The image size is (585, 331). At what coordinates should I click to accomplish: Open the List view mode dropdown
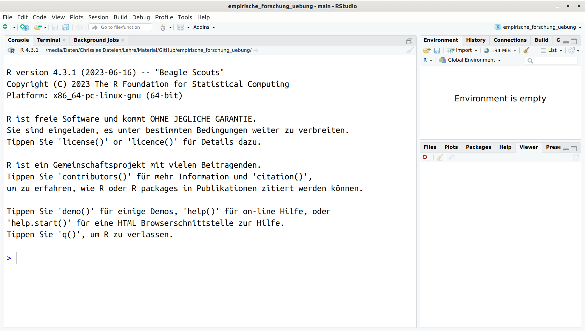pos(552,51)
